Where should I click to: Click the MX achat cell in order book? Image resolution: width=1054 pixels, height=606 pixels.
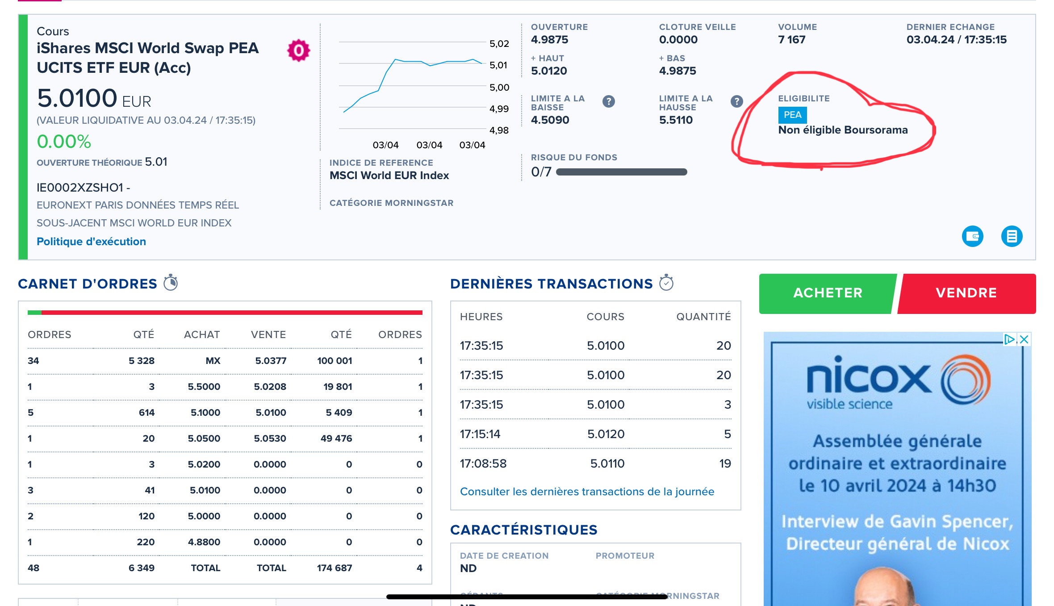click(x=213, y=361)
